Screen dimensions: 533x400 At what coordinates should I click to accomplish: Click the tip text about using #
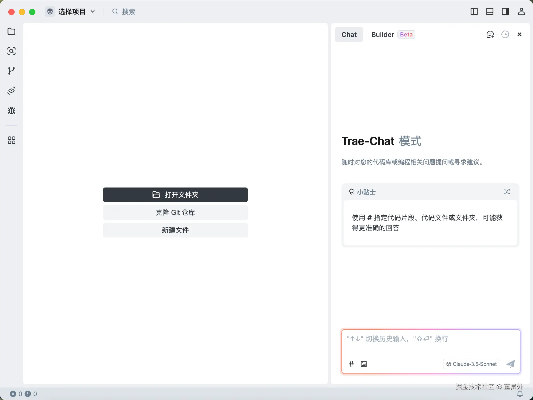427,223
